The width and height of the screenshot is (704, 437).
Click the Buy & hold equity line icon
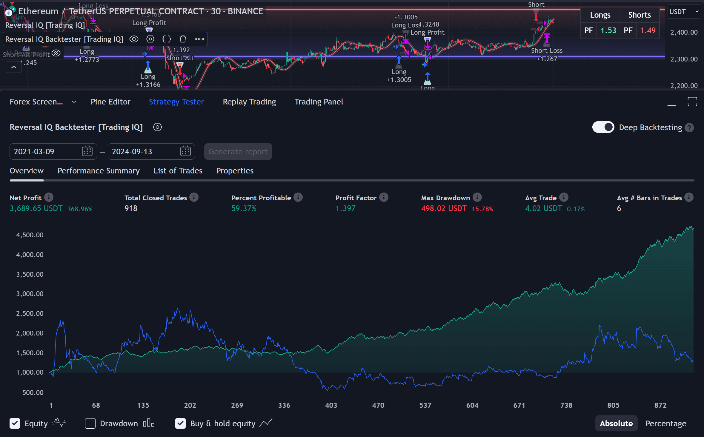(x=266, y=423)
